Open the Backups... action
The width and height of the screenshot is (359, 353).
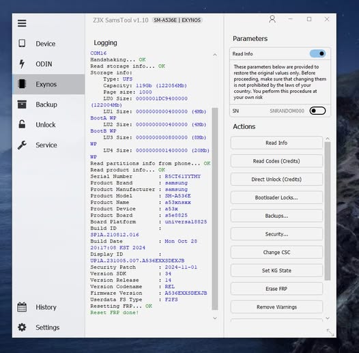(x=276, y=216)
